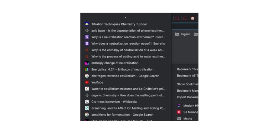The width and height of the screenshot is (263, 121).
Task: Open Why is a neutralization reaction exothermic entry
Action: (126, 37)
